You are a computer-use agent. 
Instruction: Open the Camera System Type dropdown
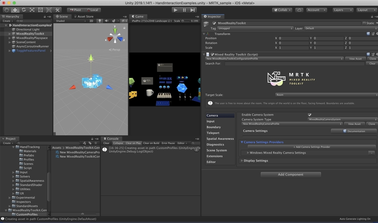pyautogui.click(x=342, y=119)
